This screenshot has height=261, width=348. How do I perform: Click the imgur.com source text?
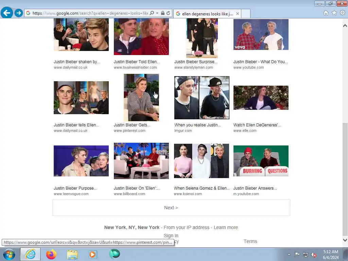click(183, 131)
